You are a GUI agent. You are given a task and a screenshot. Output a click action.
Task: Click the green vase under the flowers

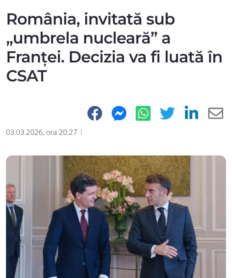click(120, 229)
